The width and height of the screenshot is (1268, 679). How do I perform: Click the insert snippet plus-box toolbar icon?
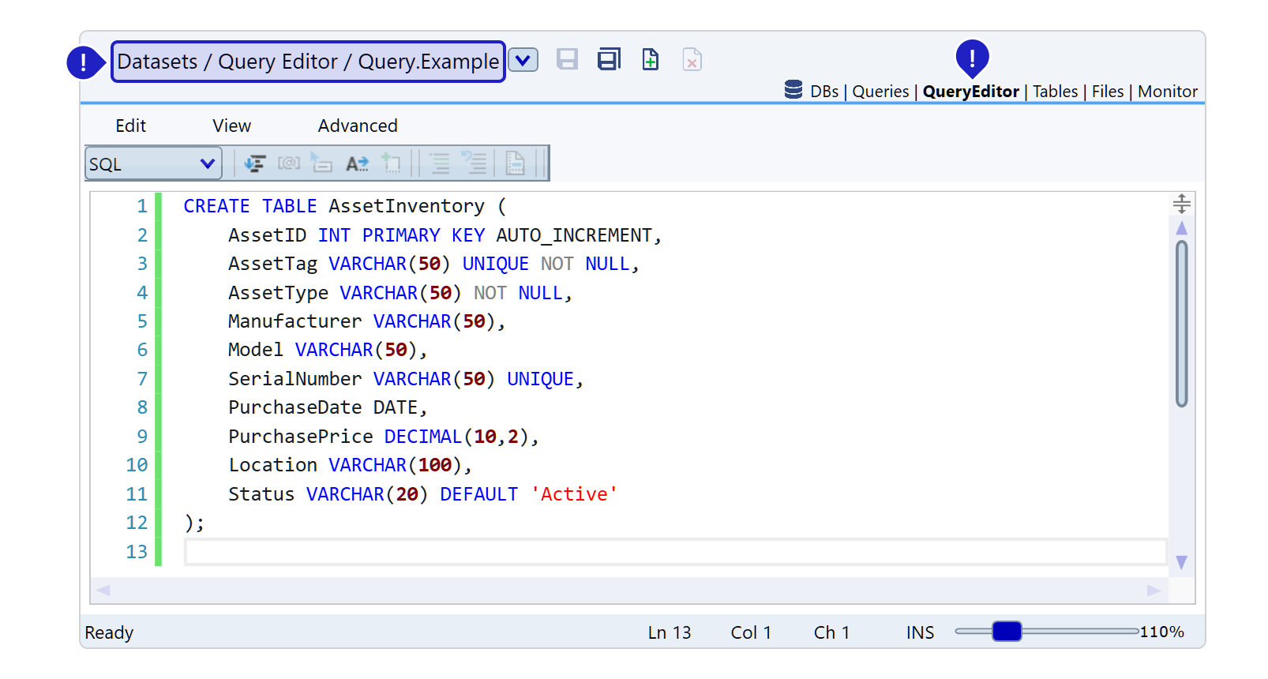pyautogui.click(x=392, y=163)
